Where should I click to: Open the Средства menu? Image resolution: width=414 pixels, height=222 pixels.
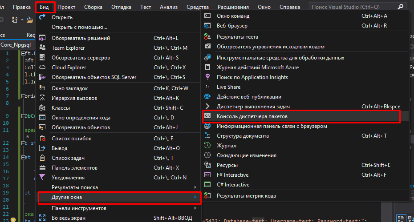198,7
